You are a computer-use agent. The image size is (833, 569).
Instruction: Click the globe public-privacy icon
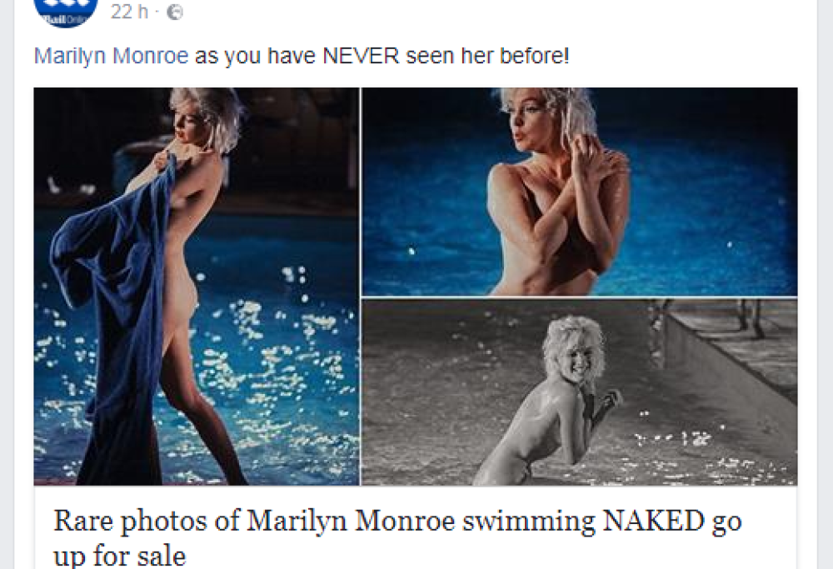click(175, 12)
